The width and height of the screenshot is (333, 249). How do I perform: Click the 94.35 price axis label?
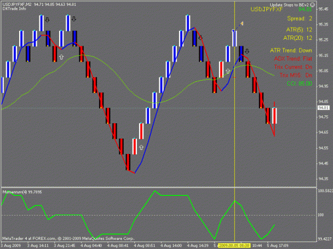tap(323, 179)
